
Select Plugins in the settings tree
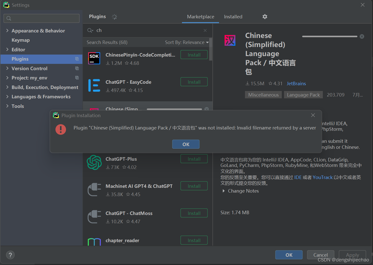pyautogui.click(x=41, y=59)
